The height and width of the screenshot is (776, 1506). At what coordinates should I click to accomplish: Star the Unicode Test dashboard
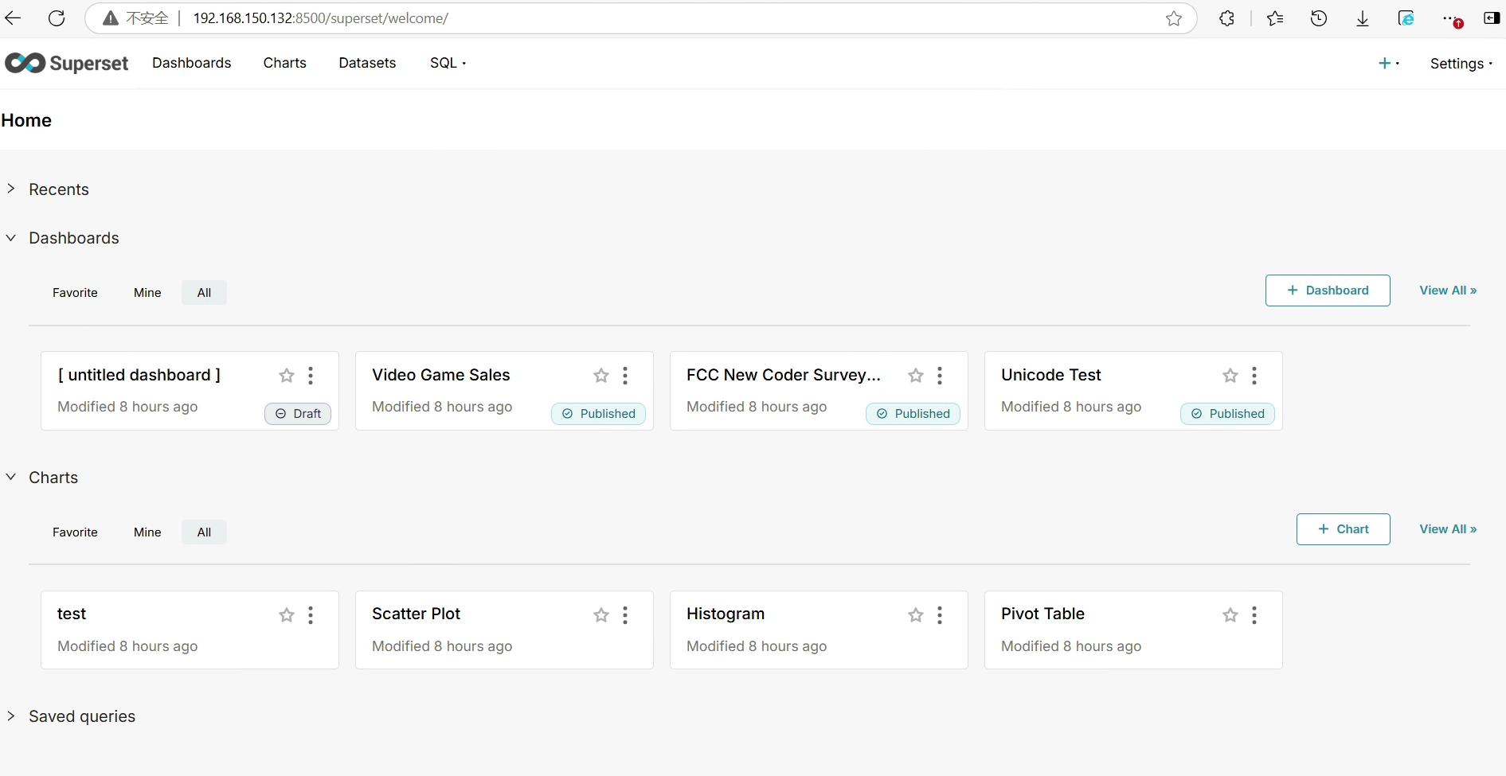[x=1230, y=376]
